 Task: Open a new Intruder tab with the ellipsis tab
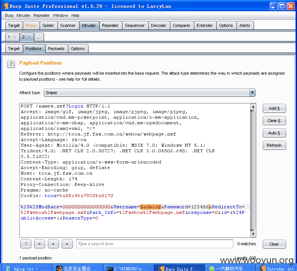point(39,37)
